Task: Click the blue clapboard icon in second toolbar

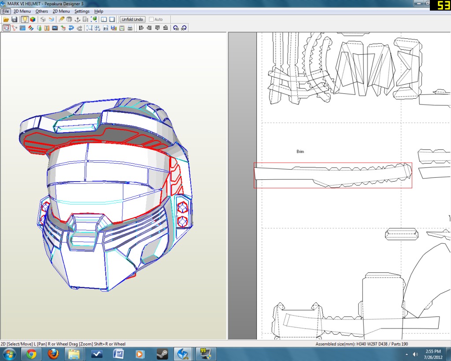Action: (22, 28)
